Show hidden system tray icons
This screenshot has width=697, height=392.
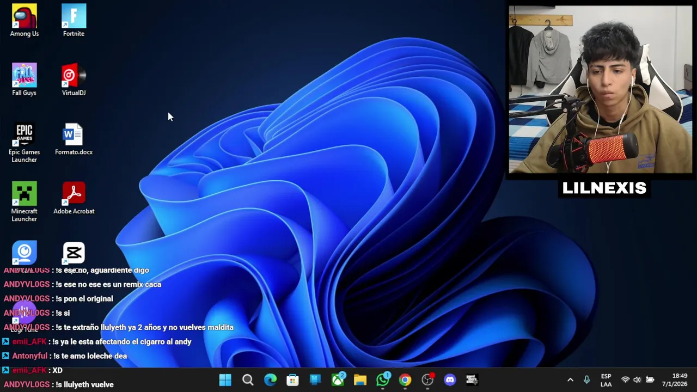tap(570, 379)
